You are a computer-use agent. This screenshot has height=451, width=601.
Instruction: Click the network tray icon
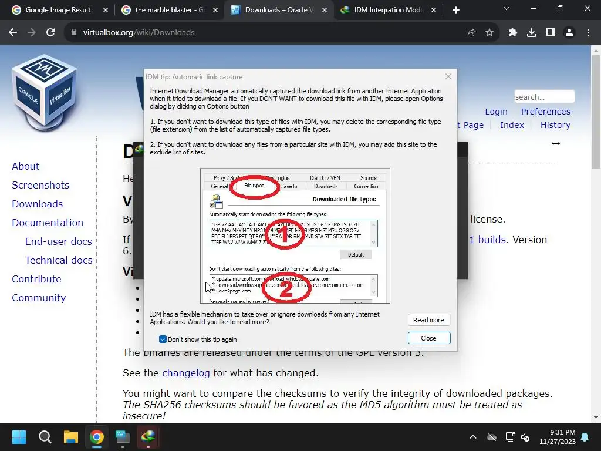[510, 437]
